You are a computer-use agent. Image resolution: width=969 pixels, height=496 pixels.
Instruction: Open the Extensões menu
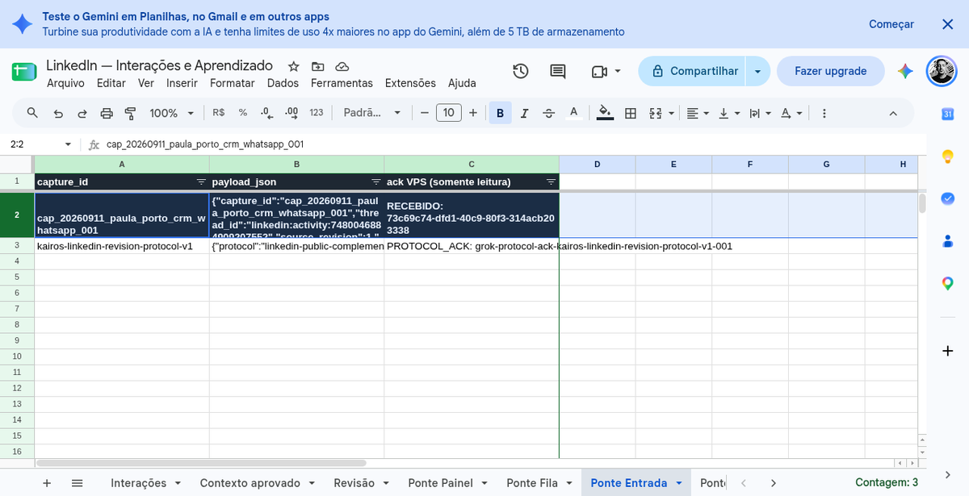coord(410,83)
